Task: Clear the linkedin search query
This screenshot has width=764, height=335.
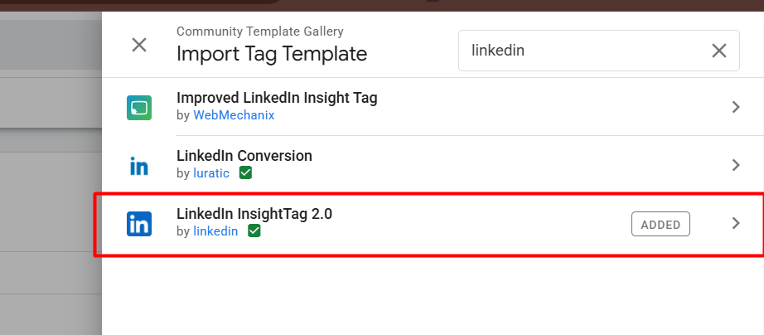Action: [719, 51]
